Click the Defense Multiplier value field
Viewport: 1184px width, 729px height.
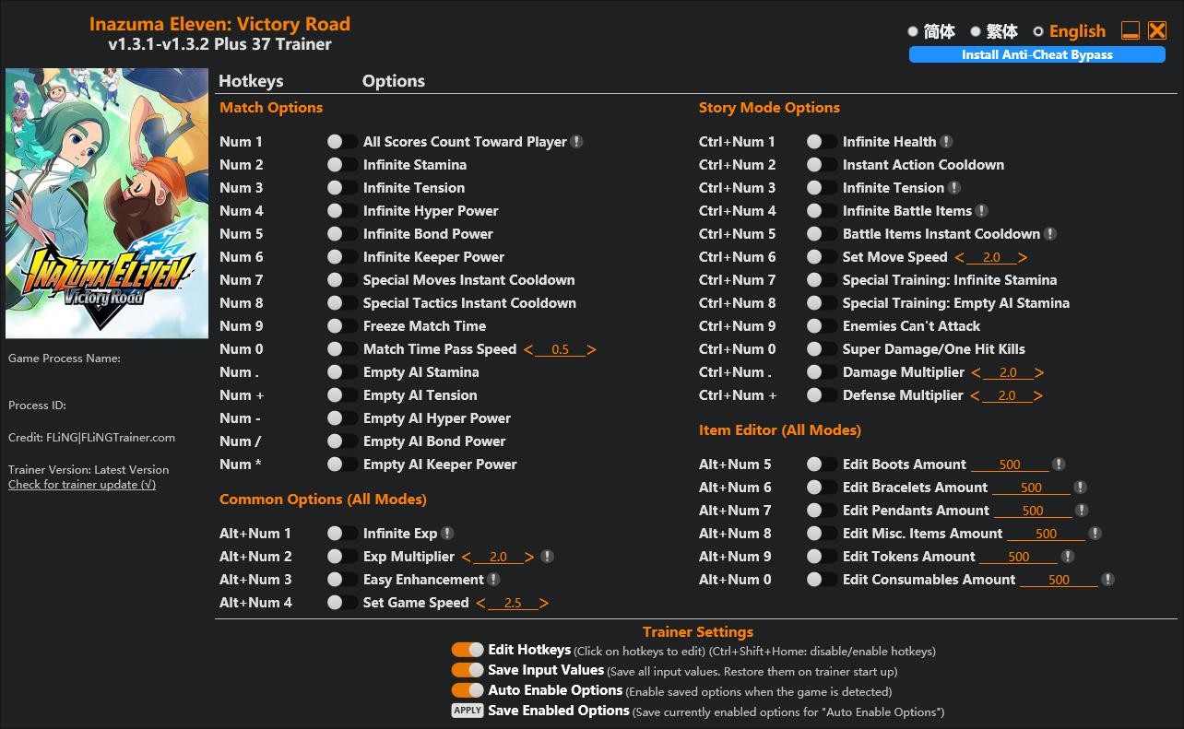(1006, 396)
